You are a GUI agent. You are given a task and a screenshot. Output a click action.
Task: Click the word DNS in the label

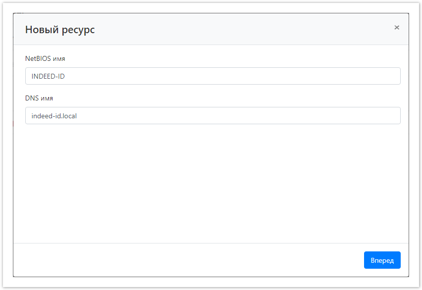32,98
